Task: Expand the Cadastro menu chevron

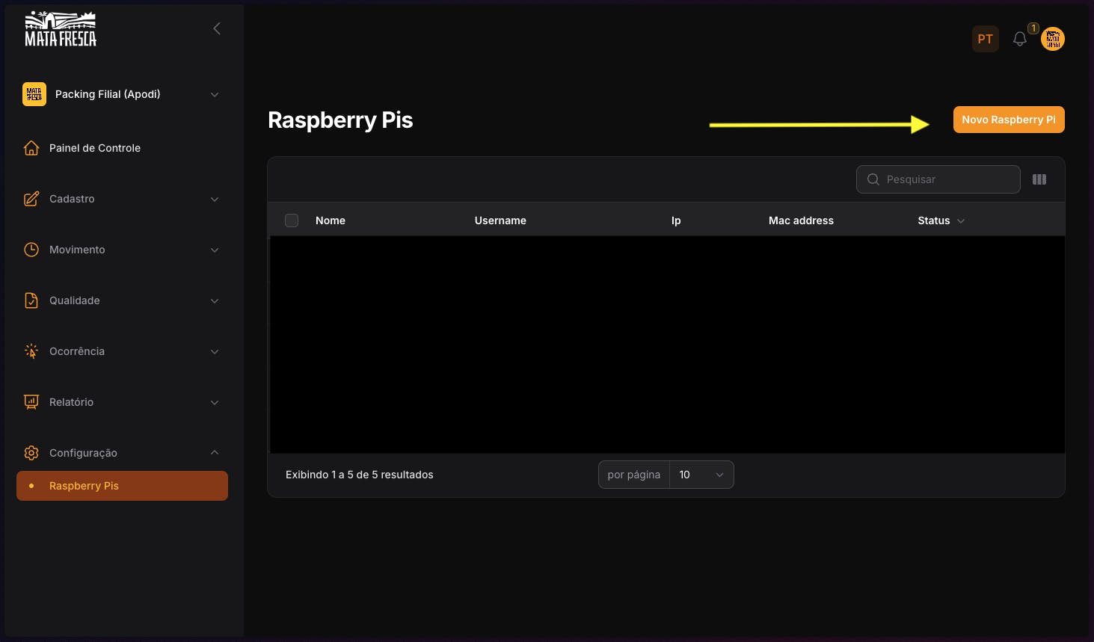Action: point(215,199)
